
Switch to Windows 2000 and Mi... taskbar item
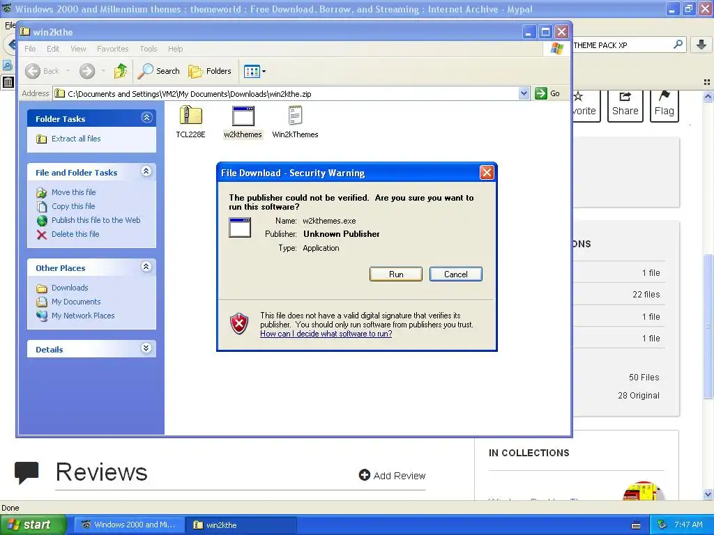coord(129,525)
